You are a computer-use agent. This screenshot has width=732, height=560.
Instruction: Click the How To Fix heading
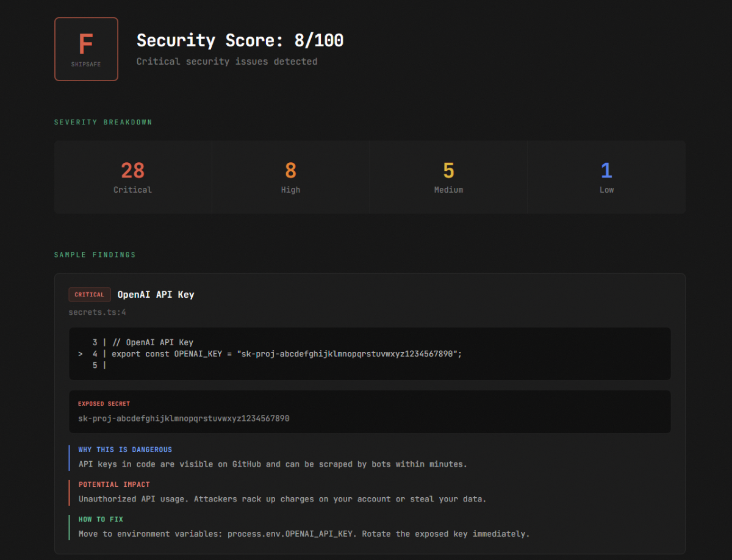pyautogui.click(x=101, y=519)
